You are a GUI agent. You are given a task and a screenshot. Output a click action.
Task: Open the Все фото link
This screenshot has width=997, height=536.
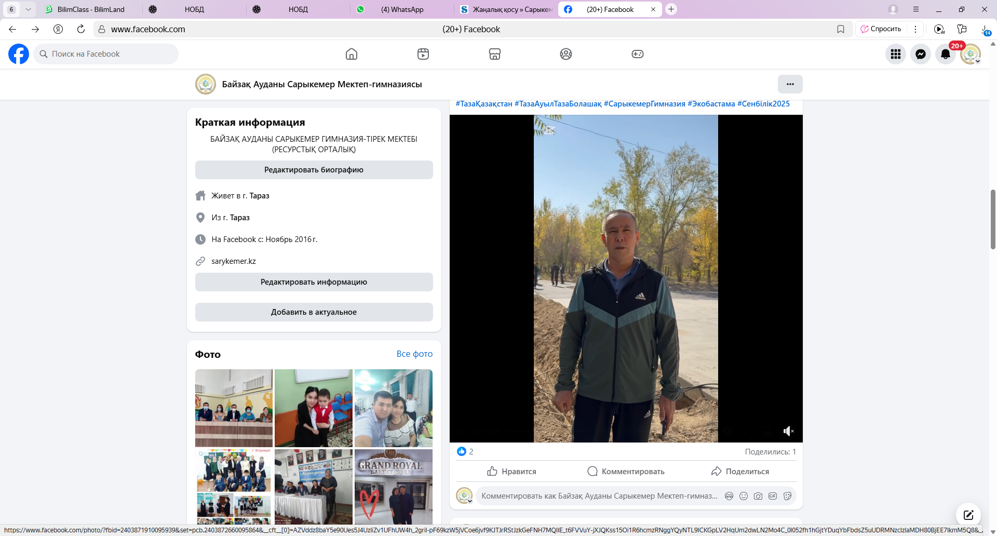pyautogui.click(x=414, y=354)
